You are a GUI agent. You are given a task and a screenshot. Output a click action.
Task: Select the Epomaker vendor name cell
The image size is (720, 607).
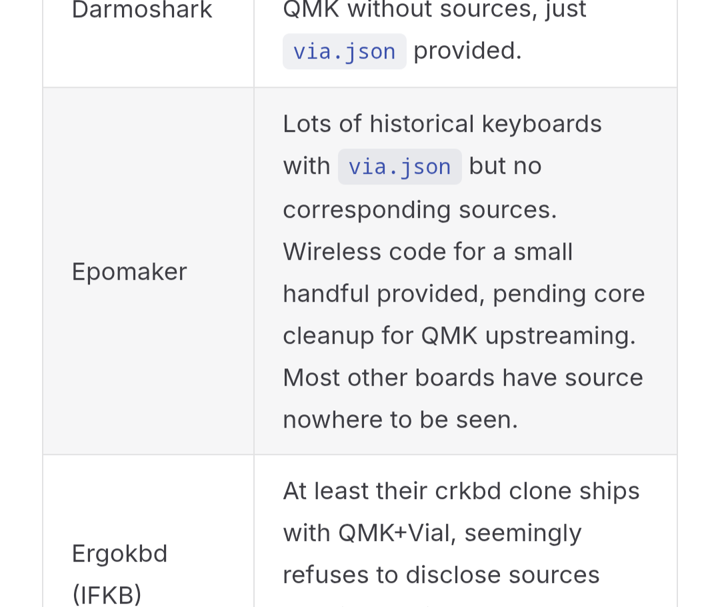pos(129,272)
